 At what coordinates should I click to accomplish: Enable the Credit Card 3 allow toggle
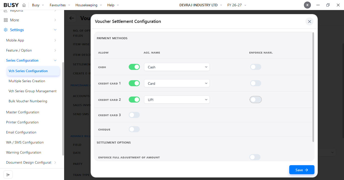[x=134, y=115]
